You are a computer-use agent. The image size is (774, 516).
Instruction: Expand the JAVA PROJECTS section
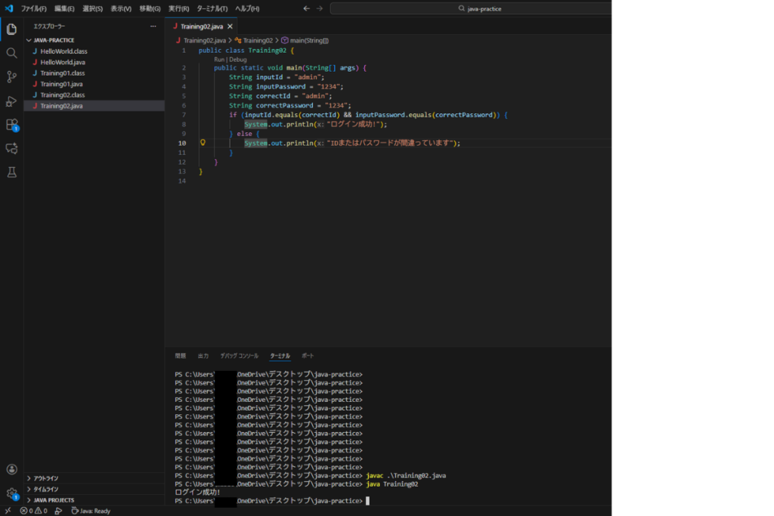(53, 500)
